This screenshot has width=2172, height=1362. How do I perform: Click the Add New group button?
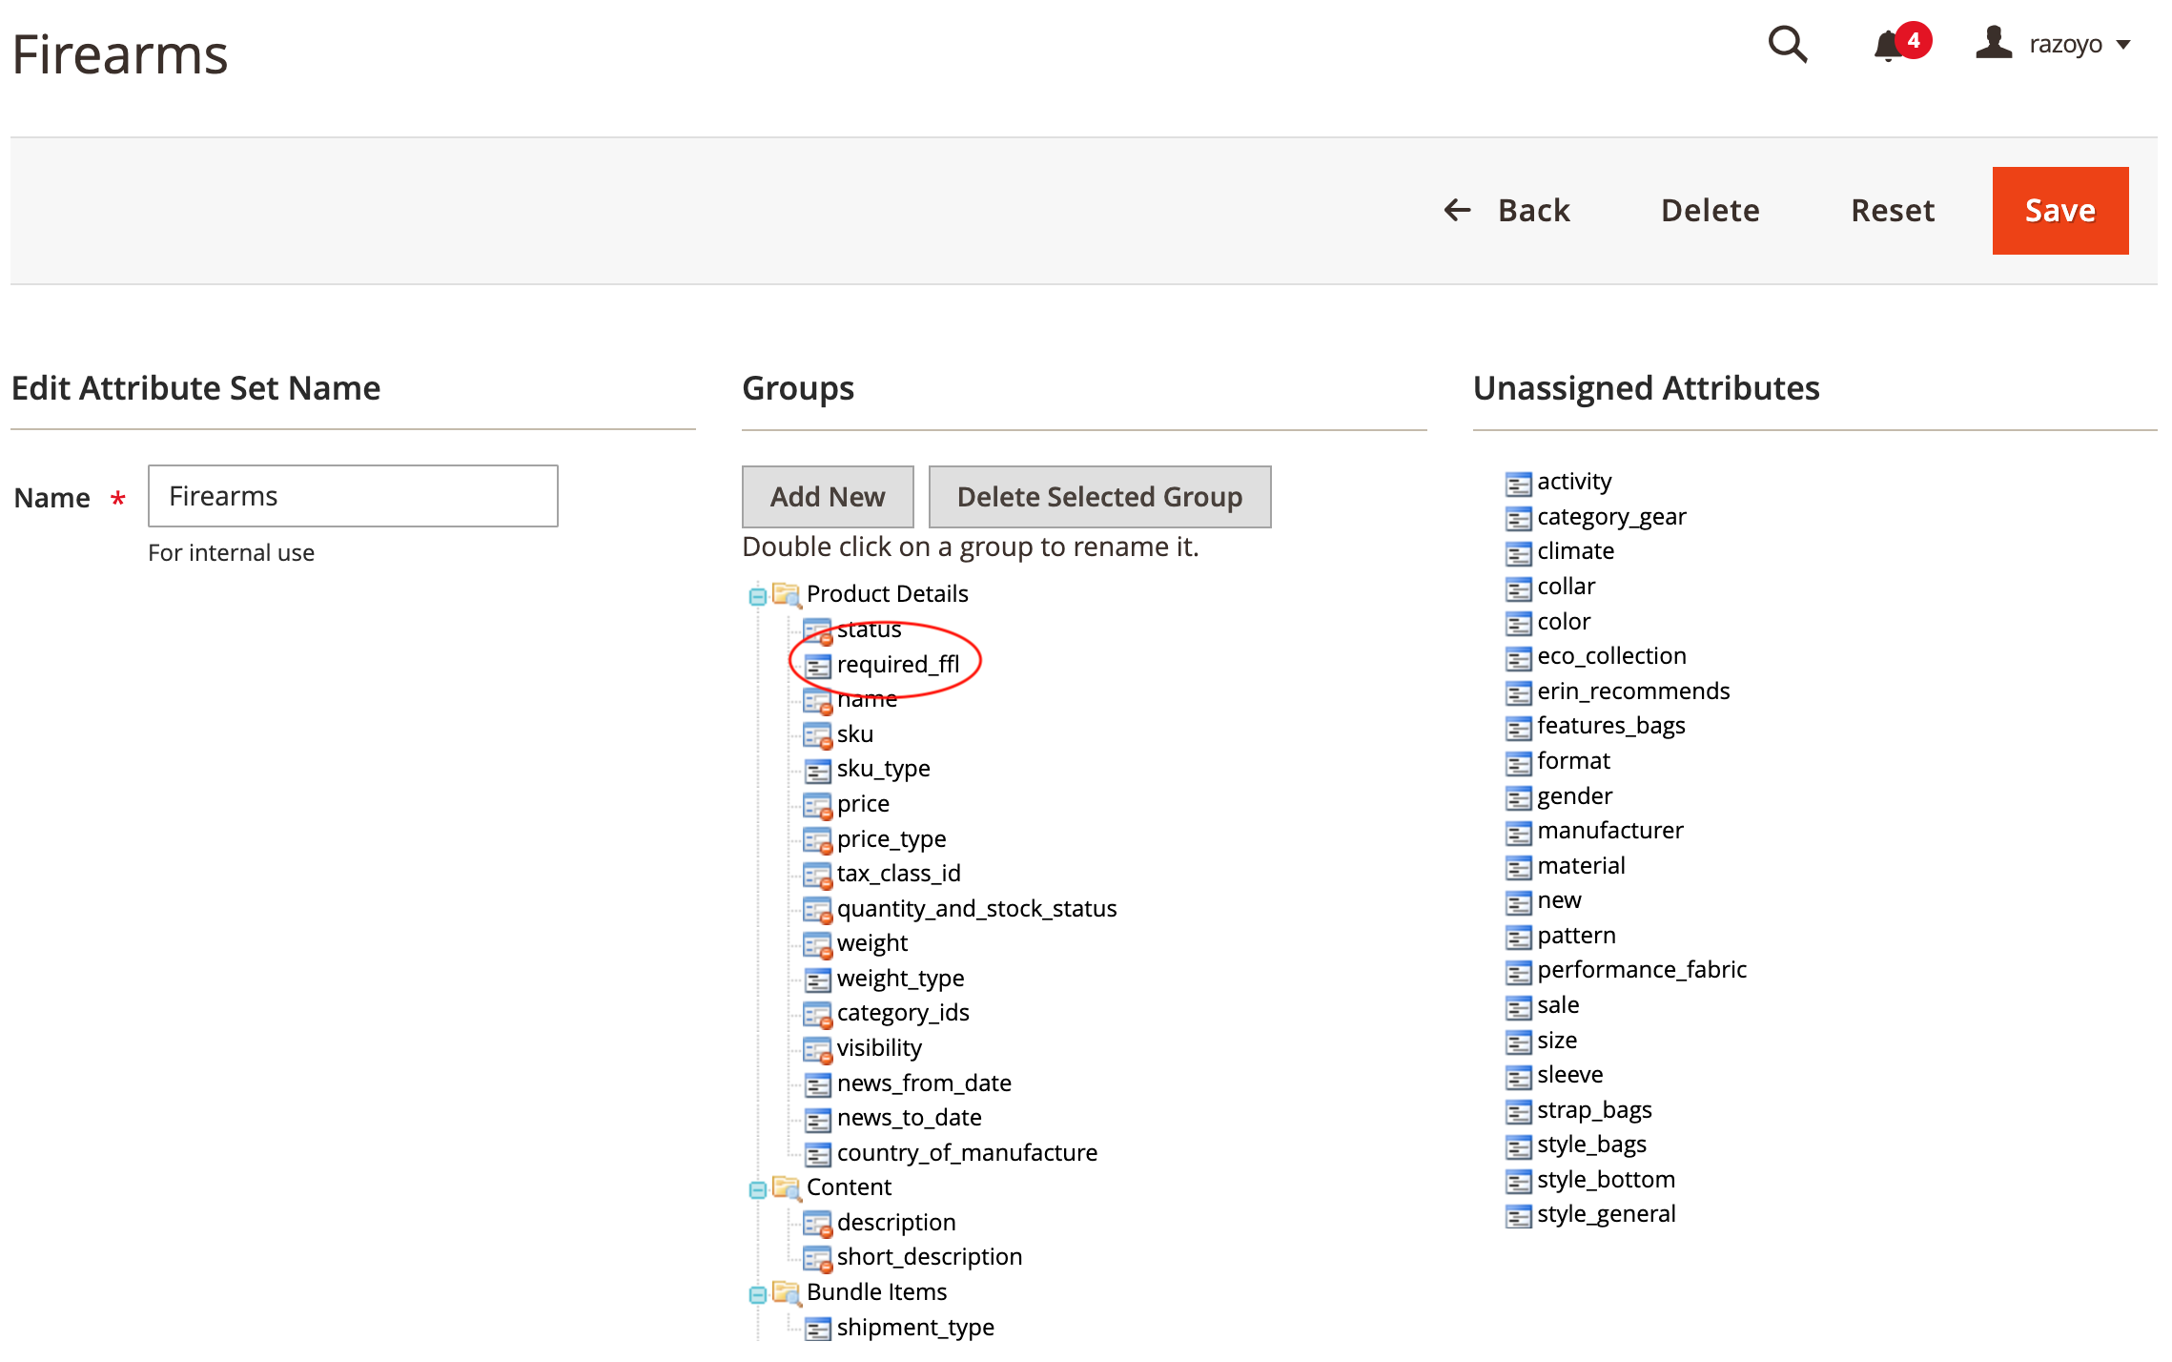pyautogui.click(x=827, y=497)
